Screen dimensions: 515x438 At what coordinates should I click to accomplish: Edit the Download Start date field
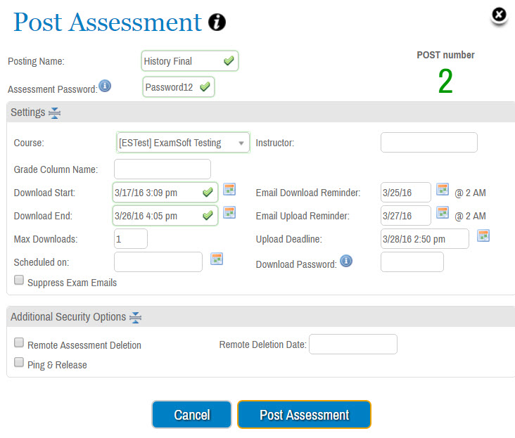tap(165, 193)
